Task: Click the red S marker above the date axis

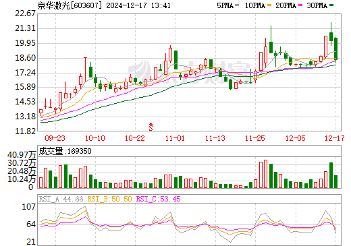Action: click(151, 127)
